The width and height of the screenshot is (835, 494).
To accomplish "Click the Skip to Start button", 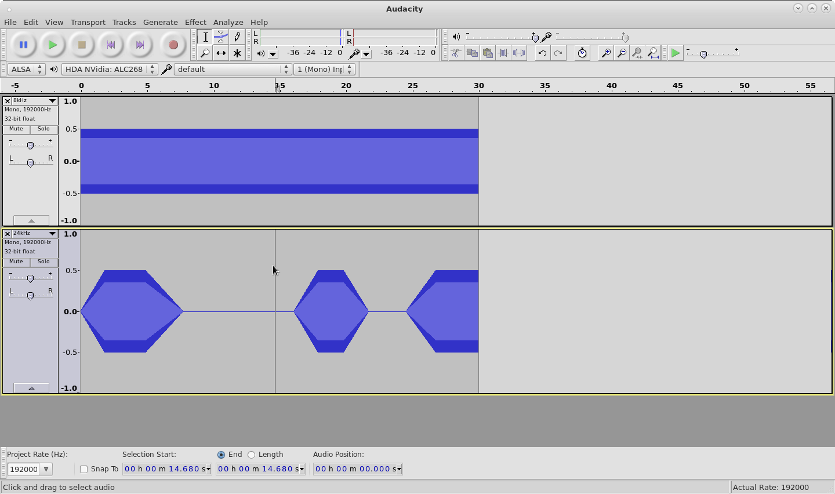I will pos(111,45).
